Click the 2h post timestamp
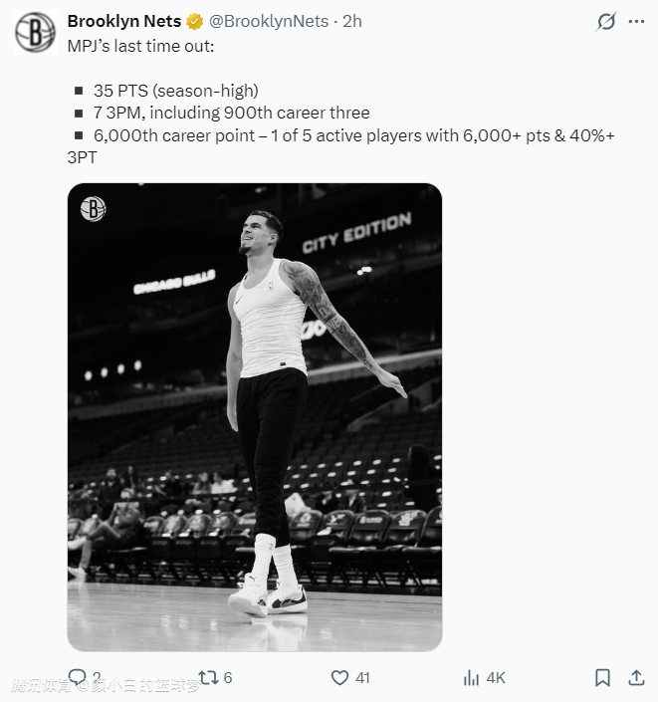Screen dimensions: 658x702 tap(352, 21)
